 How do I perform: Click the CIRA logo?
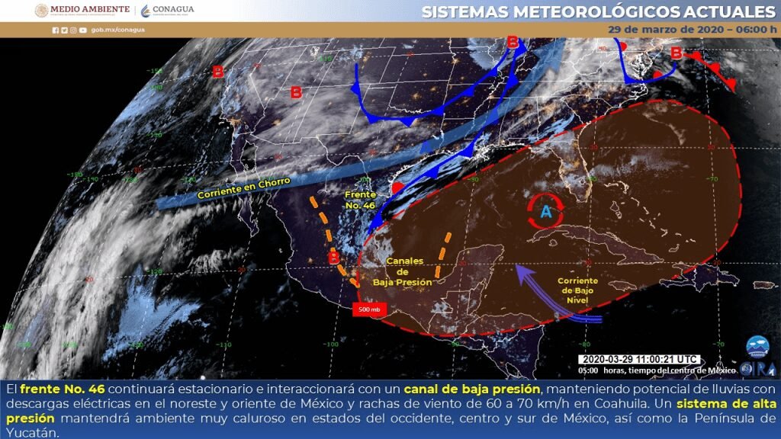[758, 370]
